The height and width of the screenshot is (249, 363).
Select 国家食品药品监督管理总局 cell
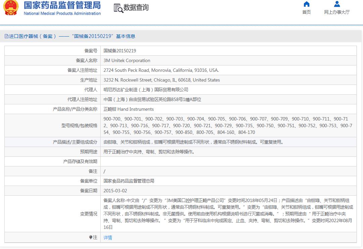pos(228,181)
